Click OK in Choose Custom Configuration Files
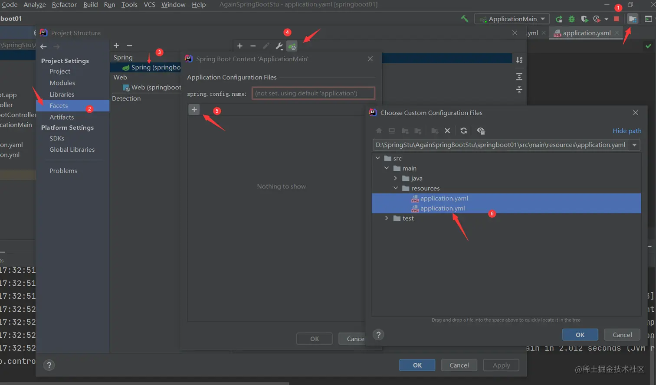 [x=580, y=335]
